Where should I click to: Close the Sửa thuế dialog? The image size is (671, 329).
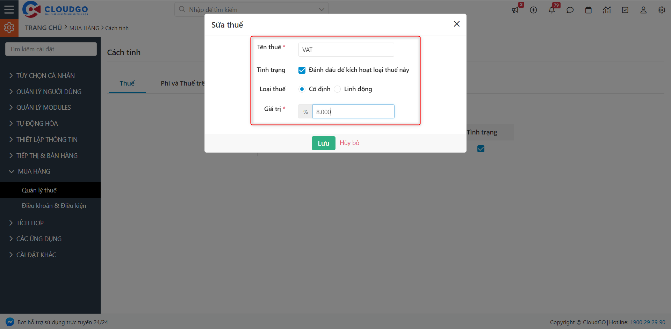[456, 24]
